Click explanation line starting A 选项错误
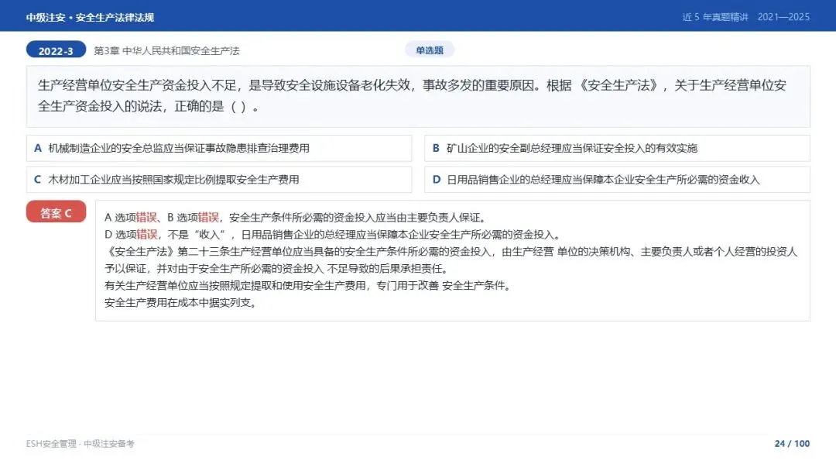Image resolution: width=836 pixels, height=471 pixels. coord(295,218)
